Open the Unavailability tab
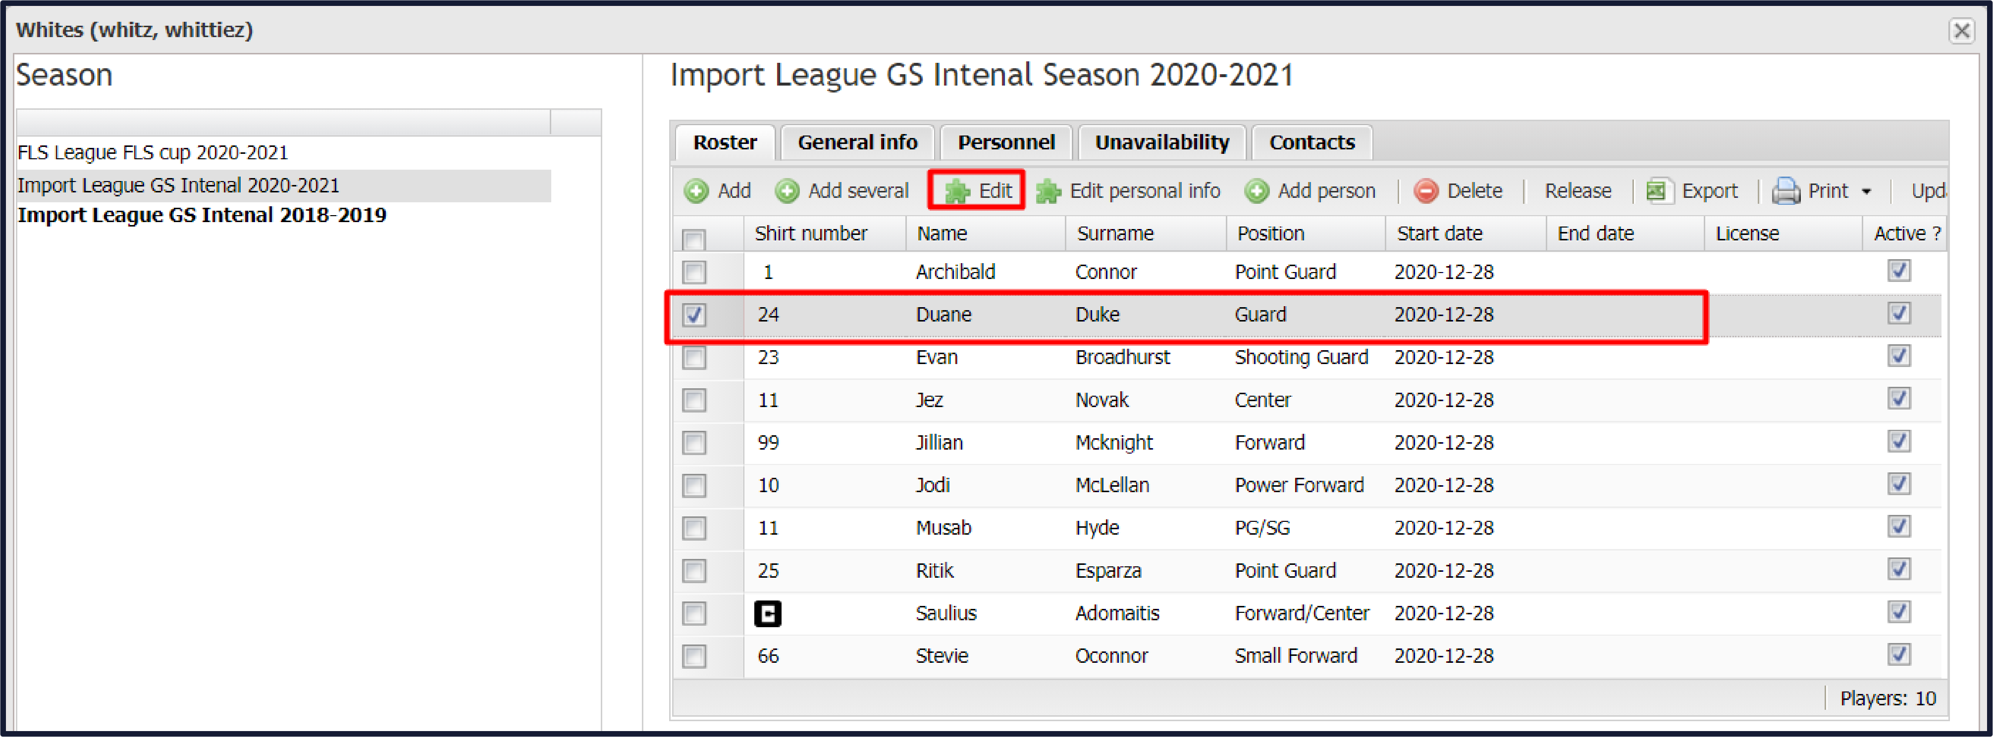 tap(1161, 143)
